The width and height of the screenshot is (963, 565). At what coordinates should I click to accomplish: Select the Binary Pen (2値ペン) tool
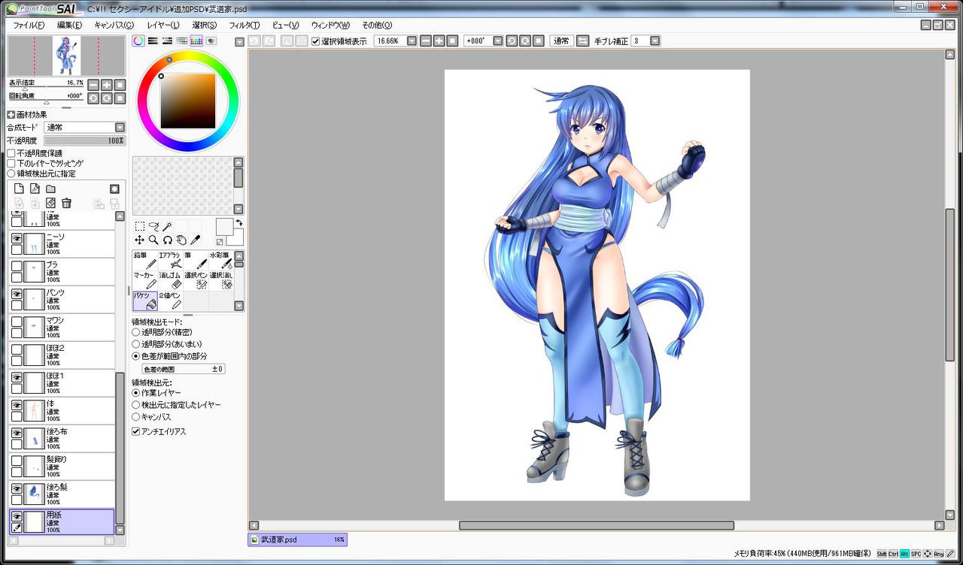(x=170, y=301)
